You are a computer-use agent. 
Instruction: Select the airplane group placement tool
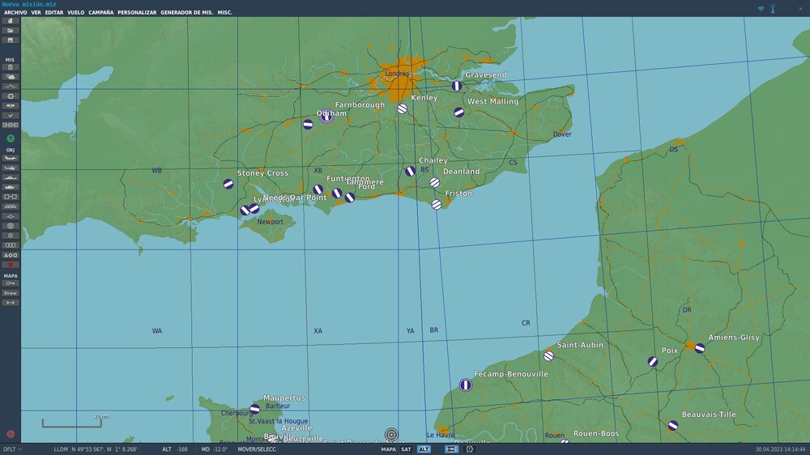[x=11, y=158]
